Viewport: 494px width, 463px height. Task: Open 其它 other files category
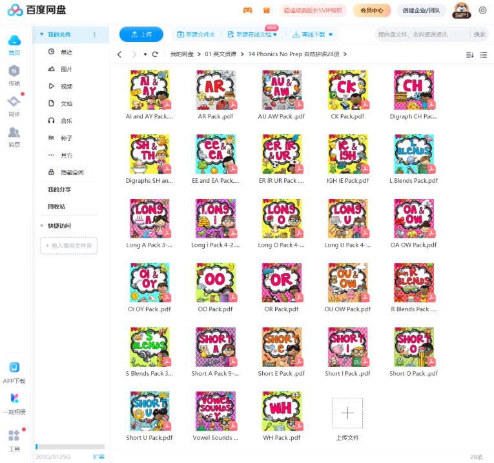[x=66, y=155]
